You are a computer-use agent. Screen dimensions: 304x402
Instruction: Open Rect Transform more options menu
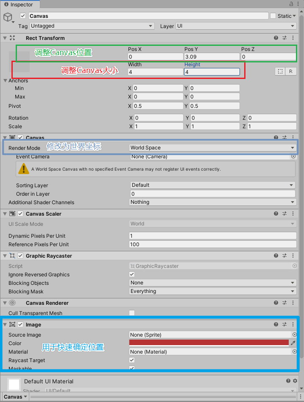point(293,38)
